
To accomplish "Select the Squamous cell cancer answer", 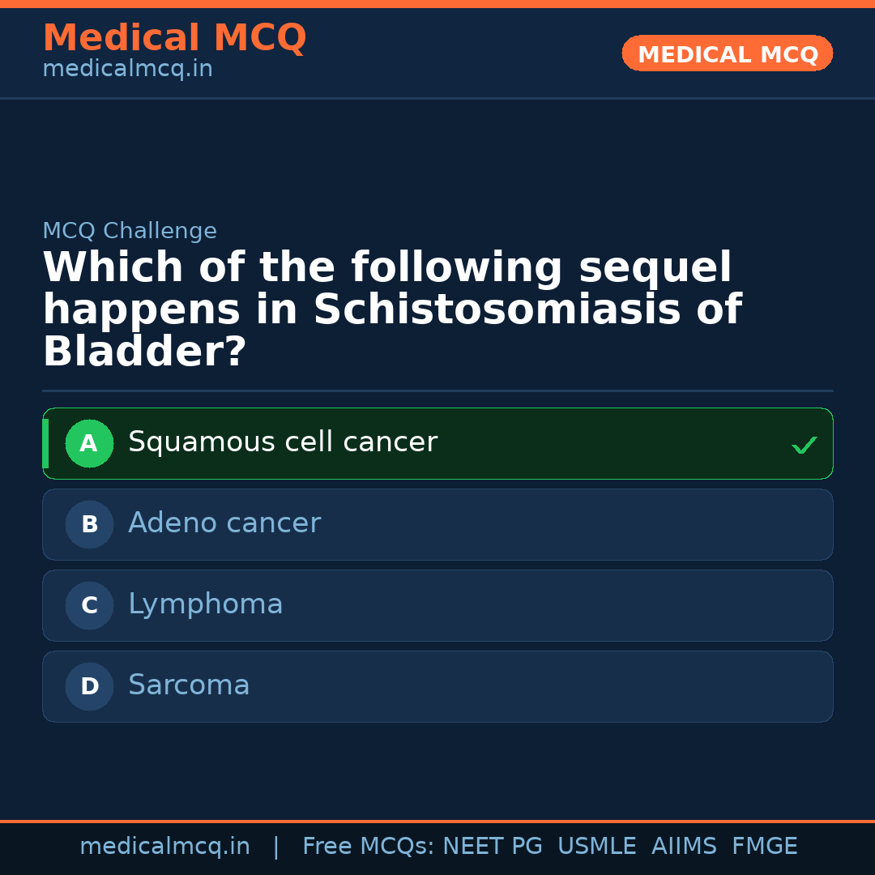I will tap(283, 442).
